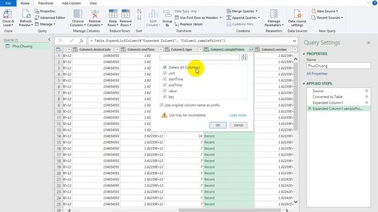Click the Keep Rows icon
This screenshot has height=212, width=378.
coord(113,14)
